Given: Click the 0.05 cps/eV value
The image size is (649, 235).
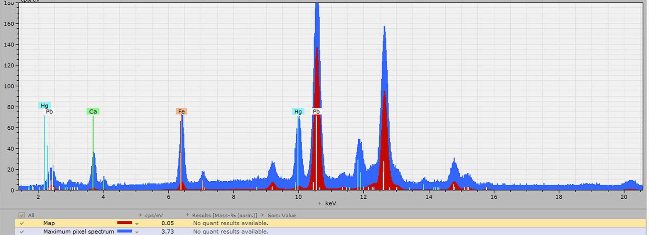Looking at the screenshot, I should pos(167,223).
